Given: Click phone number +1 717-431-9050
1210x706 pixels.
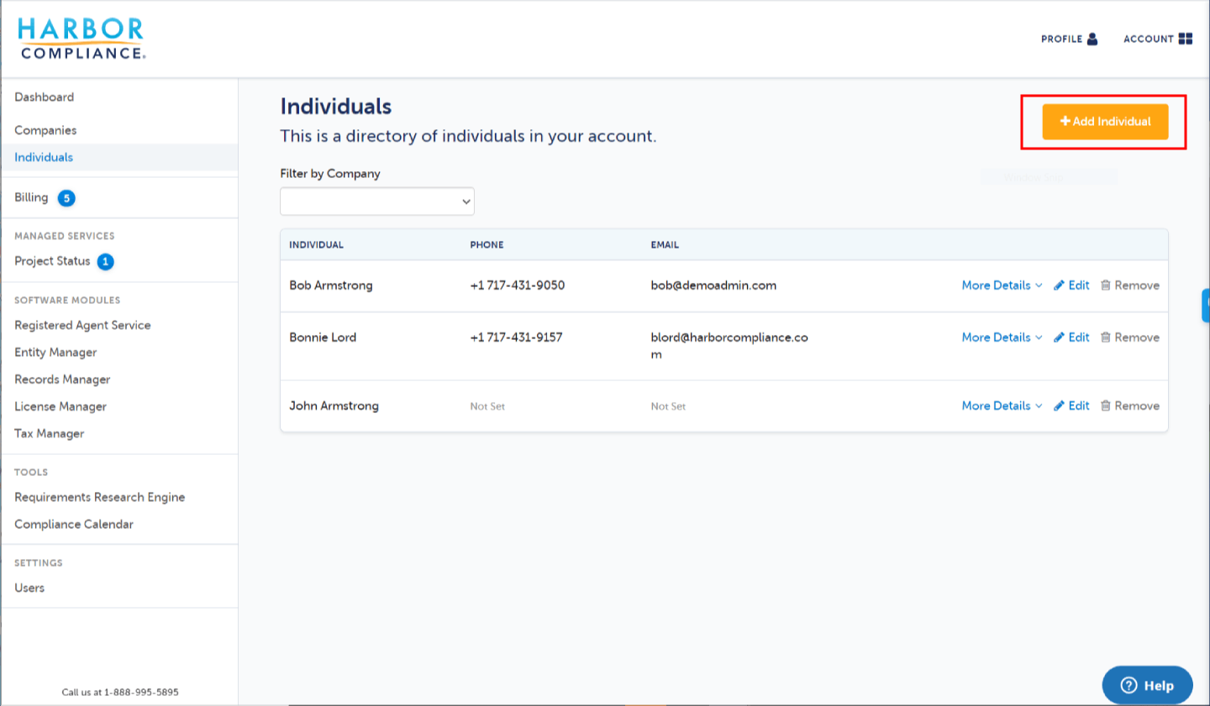Looking at the screenshot, I should [518, 285].
